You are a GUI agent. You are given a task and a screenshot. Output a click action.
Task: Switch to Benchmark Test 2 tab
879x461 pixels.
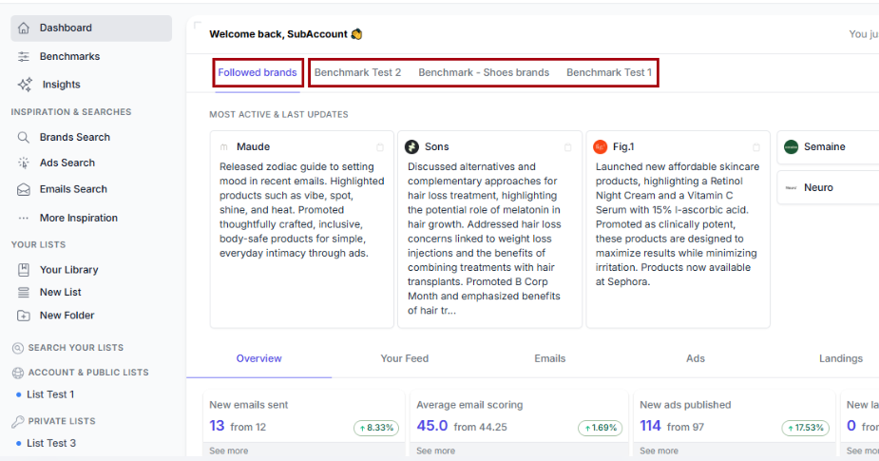click(357, 72)
